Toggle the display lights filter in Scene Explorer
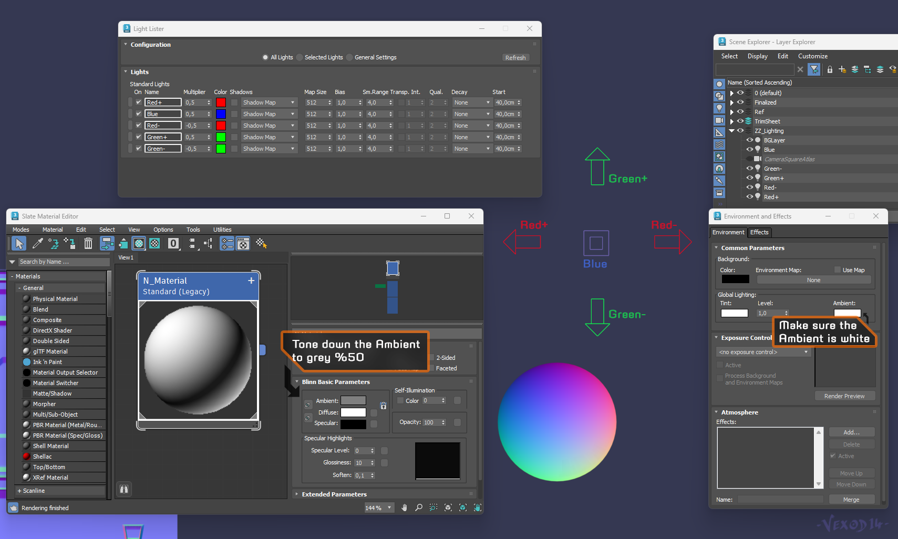The height and width of the screenshot is (539, 898). coord(719,108)
